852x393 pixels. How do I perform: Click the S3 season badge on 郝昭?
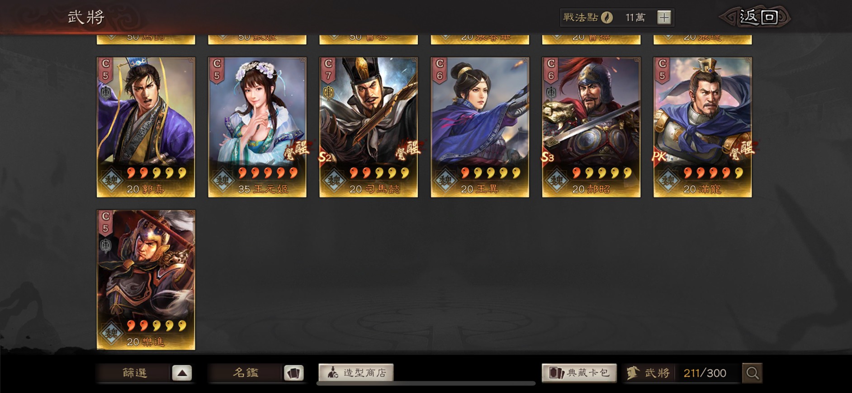coord(547,157)
